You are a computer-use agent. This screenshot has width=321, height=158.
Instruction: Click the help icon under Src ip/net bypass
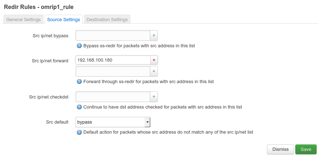(79, 46)
